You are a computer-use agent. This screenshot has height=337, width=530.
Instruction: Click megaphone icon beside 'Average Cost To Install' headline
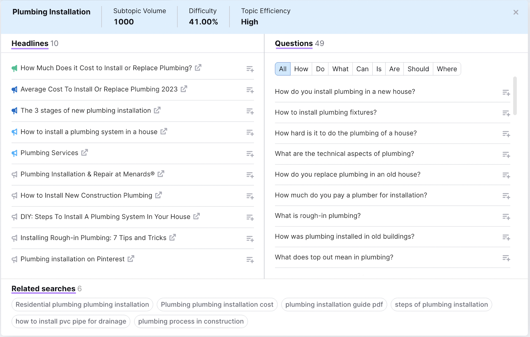tap(15, 89)
